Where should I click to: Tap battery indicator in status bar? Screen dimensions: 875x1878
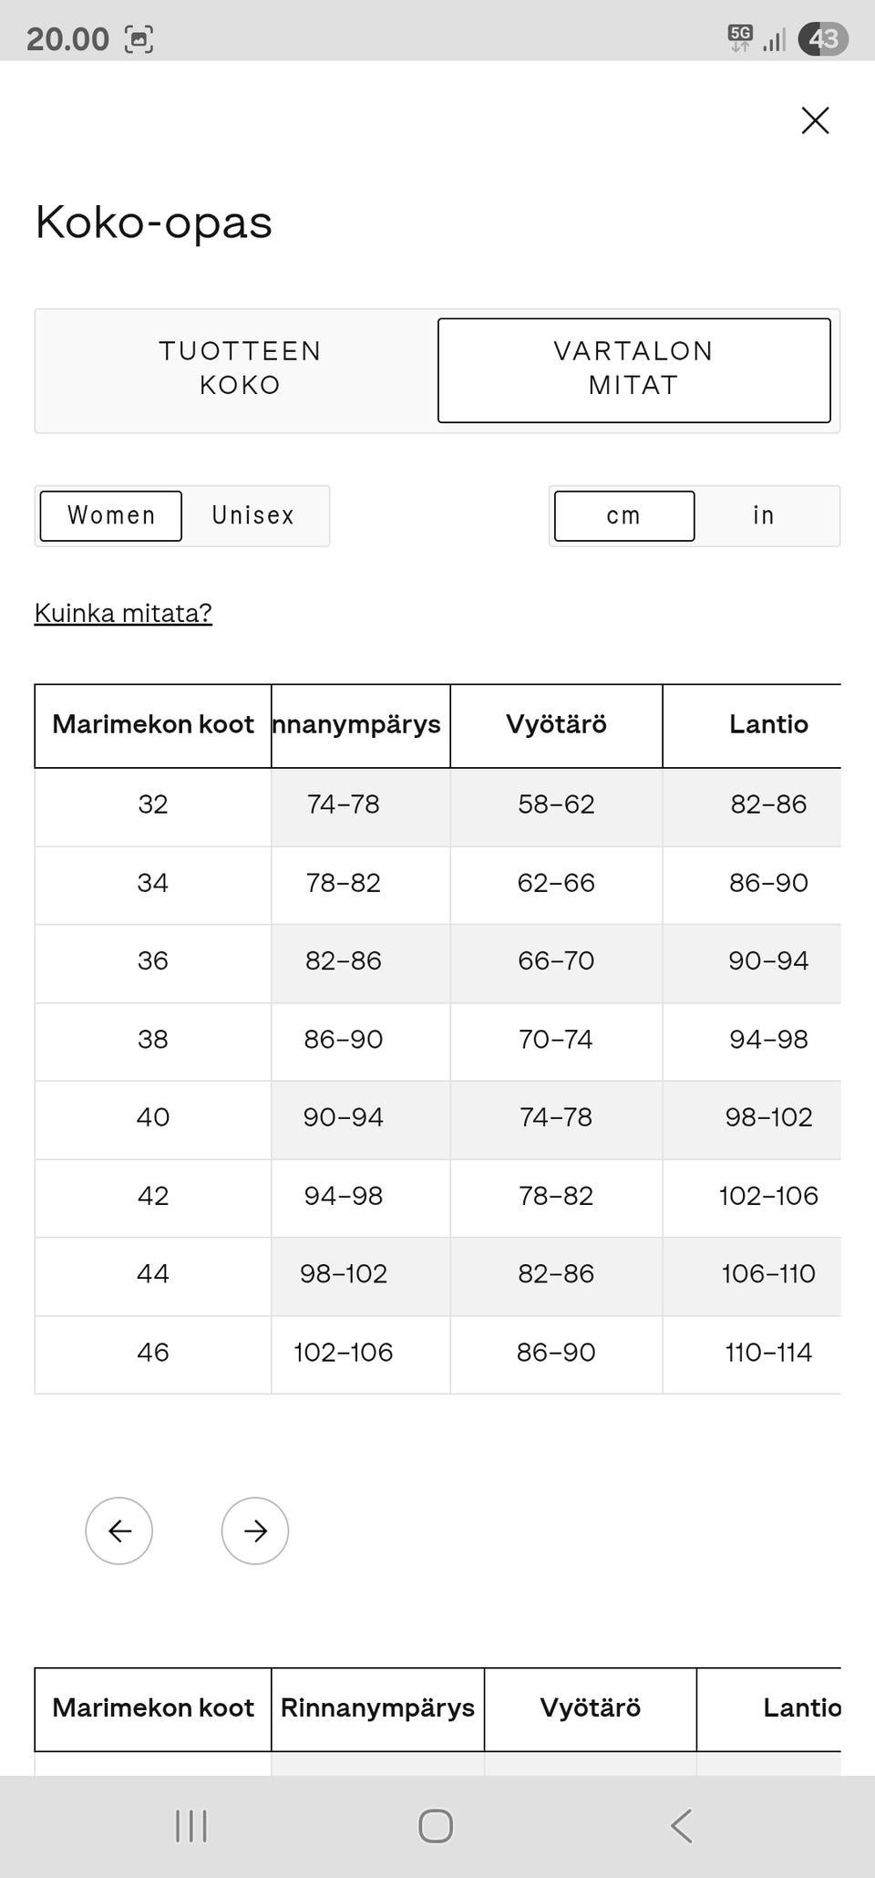[x=823, y=39]
